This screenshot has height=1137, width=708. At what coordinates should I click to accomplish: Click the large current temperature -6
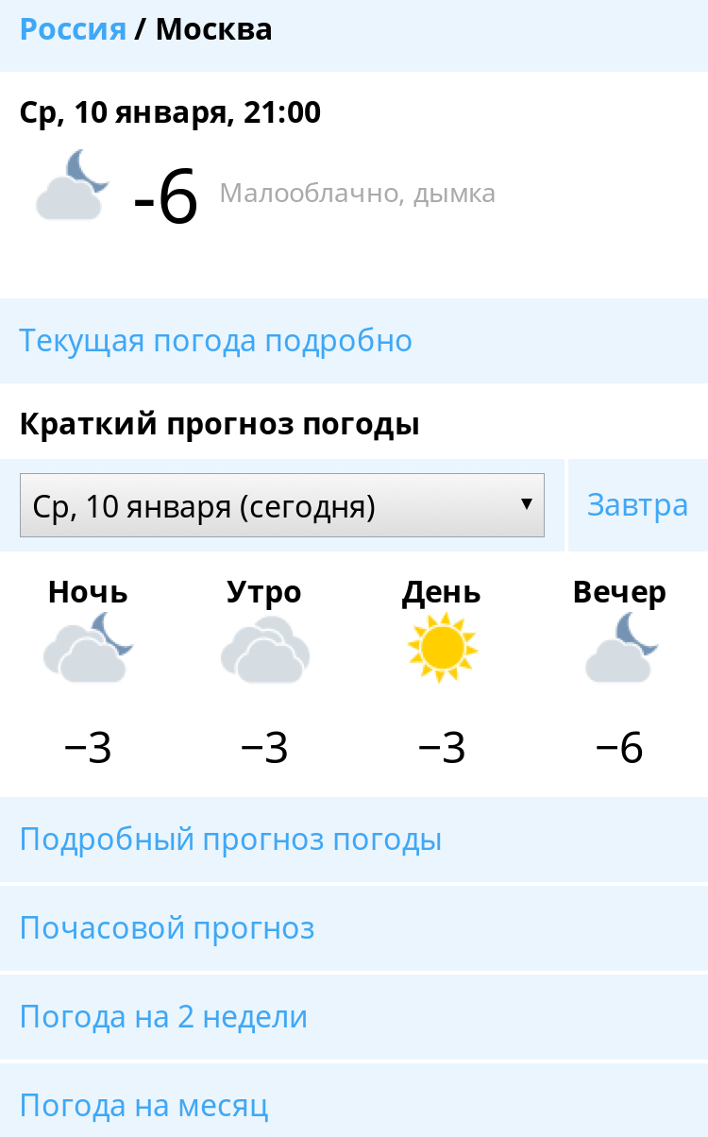click(x=166, y=197)
